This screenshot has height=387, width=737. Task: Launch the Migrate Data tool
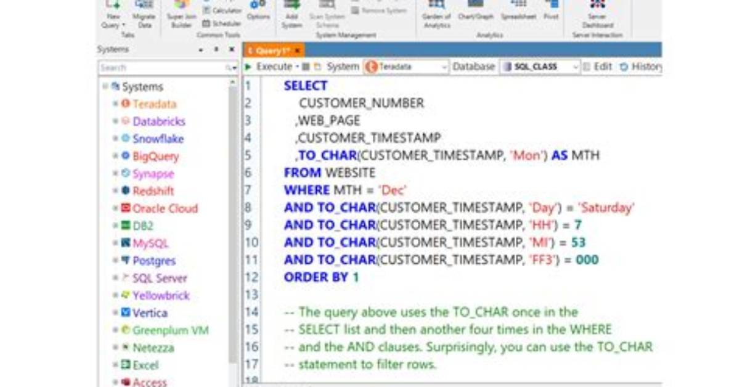tap(144, 14)
